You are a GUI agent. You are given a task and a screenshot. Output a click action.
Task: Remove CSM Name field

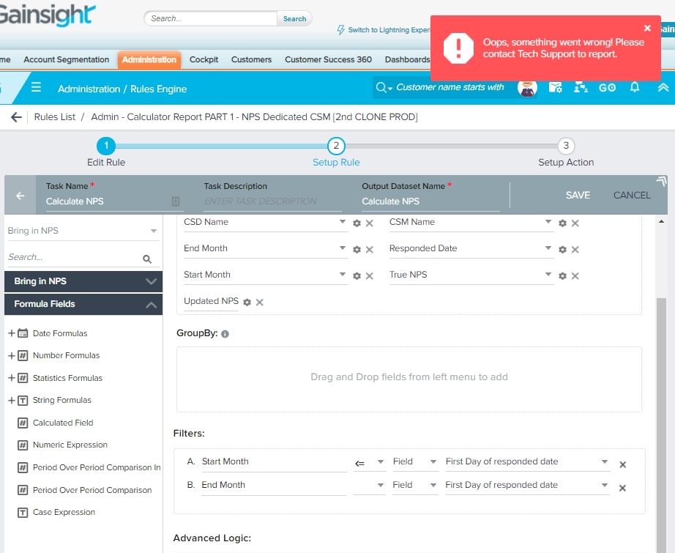pyautogui.click(x=575, y=223)
